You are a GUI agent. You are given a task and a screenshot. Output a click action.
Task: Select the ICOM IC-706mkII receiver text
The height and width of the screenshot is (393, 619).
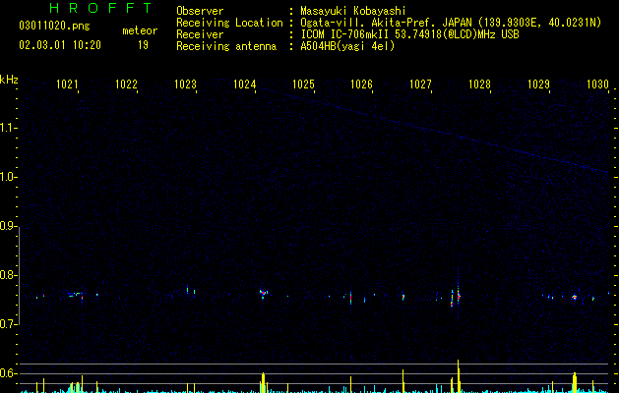tap(409, 34)
